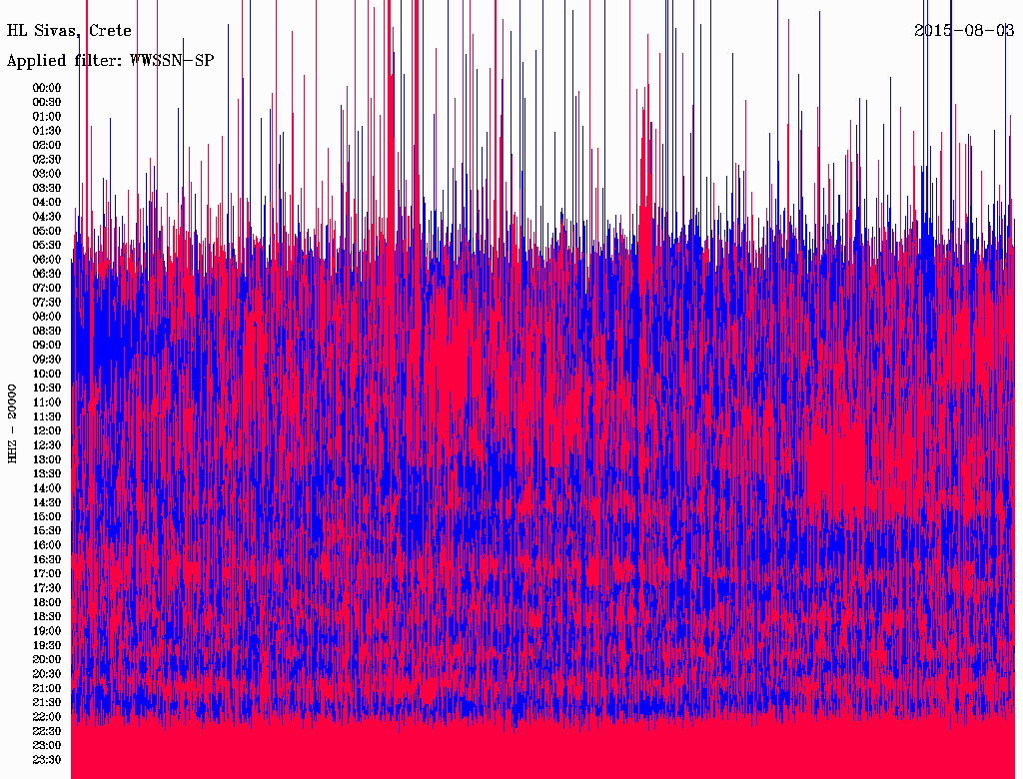The height and width of the screenshot is (779, 1023).
Task: Click the vertical HHZ - 20000 axis label
Action: click(12, 422)
